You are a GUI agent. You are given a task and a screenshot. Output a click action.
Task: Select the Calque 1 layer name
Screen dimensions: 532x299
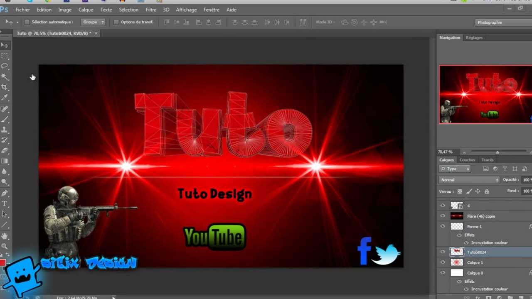click(x=475, y=263)
